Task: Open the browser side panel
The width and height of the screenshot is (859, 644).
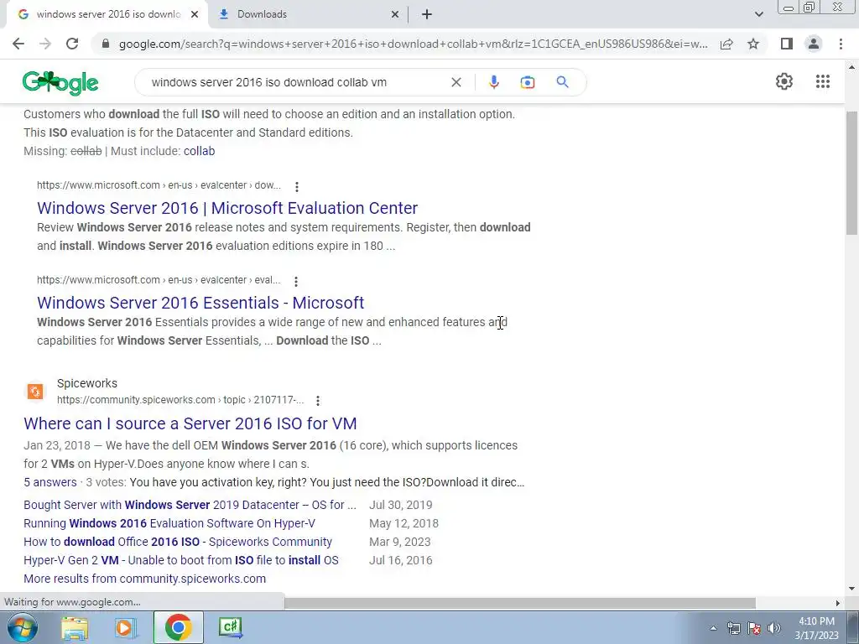Action: pos(787,44)
